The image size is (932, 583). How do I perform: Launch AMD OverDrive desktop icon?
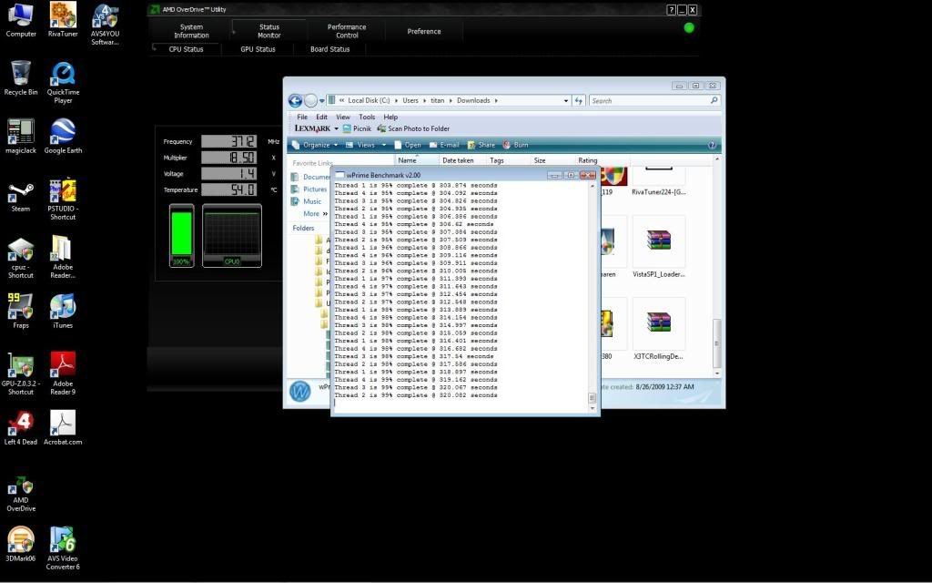[x=21, y=494]
